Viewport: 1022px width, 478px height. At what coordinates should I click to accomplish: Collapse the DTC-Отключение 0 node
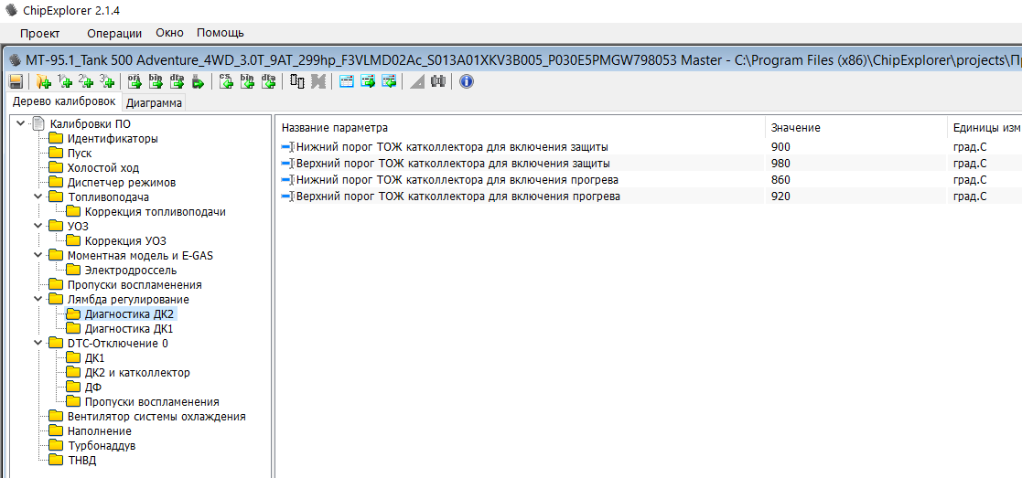click(38, 343)
